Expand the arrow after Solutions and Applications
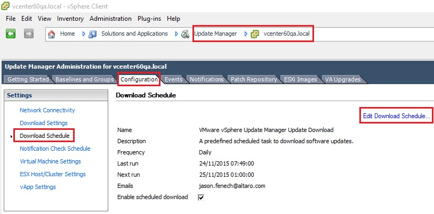434x214 pixels. point(176,34)
